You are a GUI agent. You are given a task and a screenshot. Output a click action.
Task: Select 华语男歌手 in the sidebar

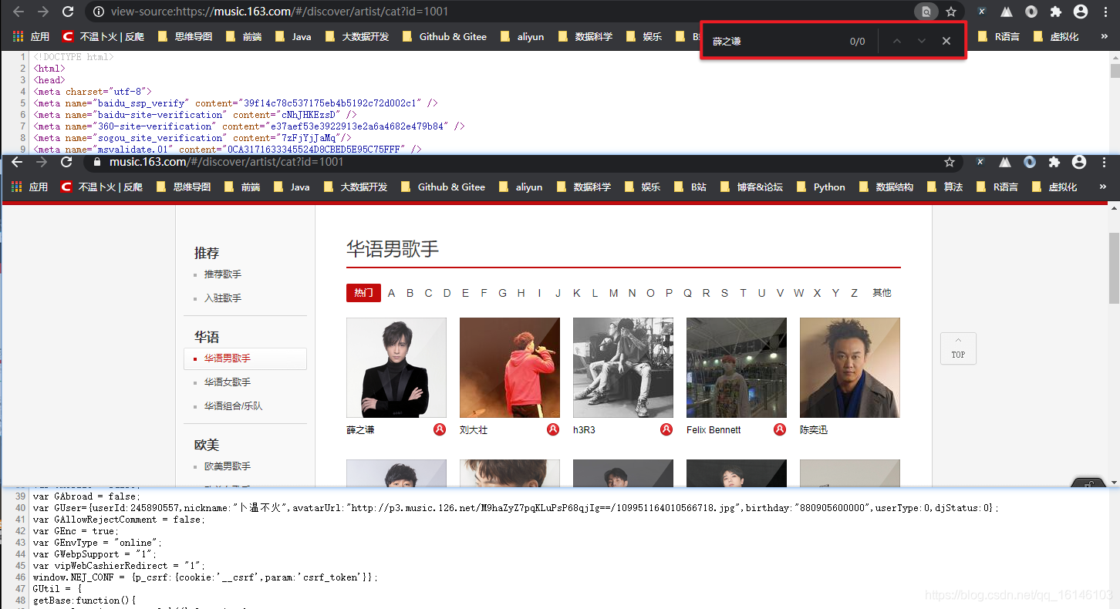(245, 358)
